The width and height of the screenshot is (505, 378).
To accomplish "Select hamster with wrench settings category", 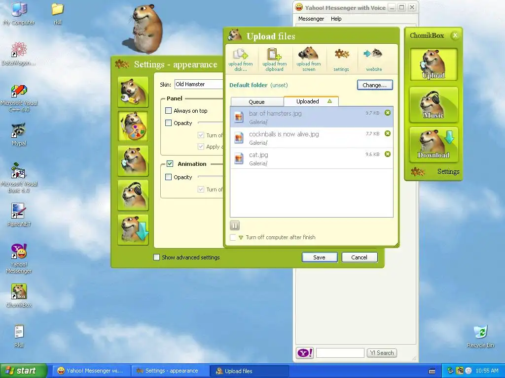I will coord(133,92).
